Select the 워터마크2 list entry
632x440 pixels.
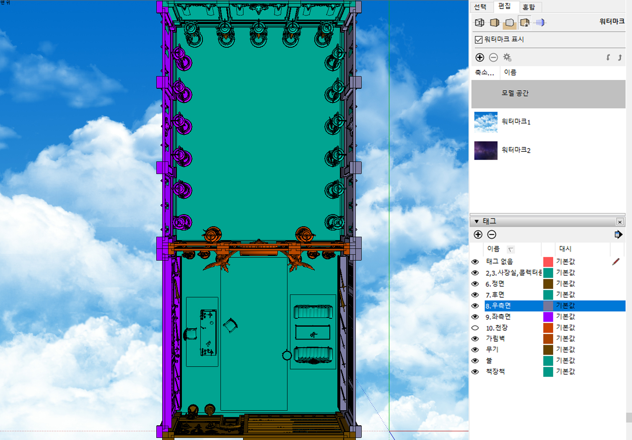(x=516, y=150)
